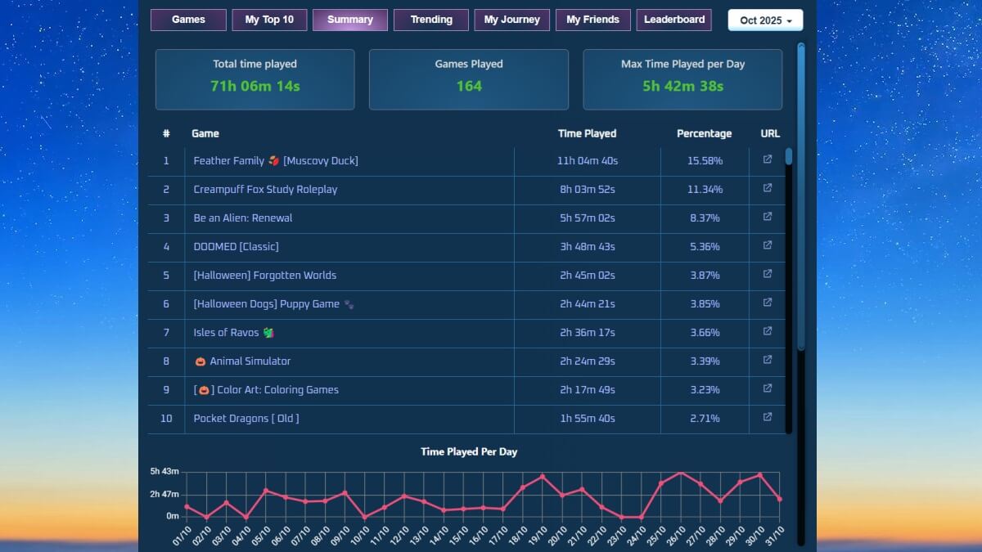Click the URL column header
Viewport: 982px width, 552px height.
point(770,133)
